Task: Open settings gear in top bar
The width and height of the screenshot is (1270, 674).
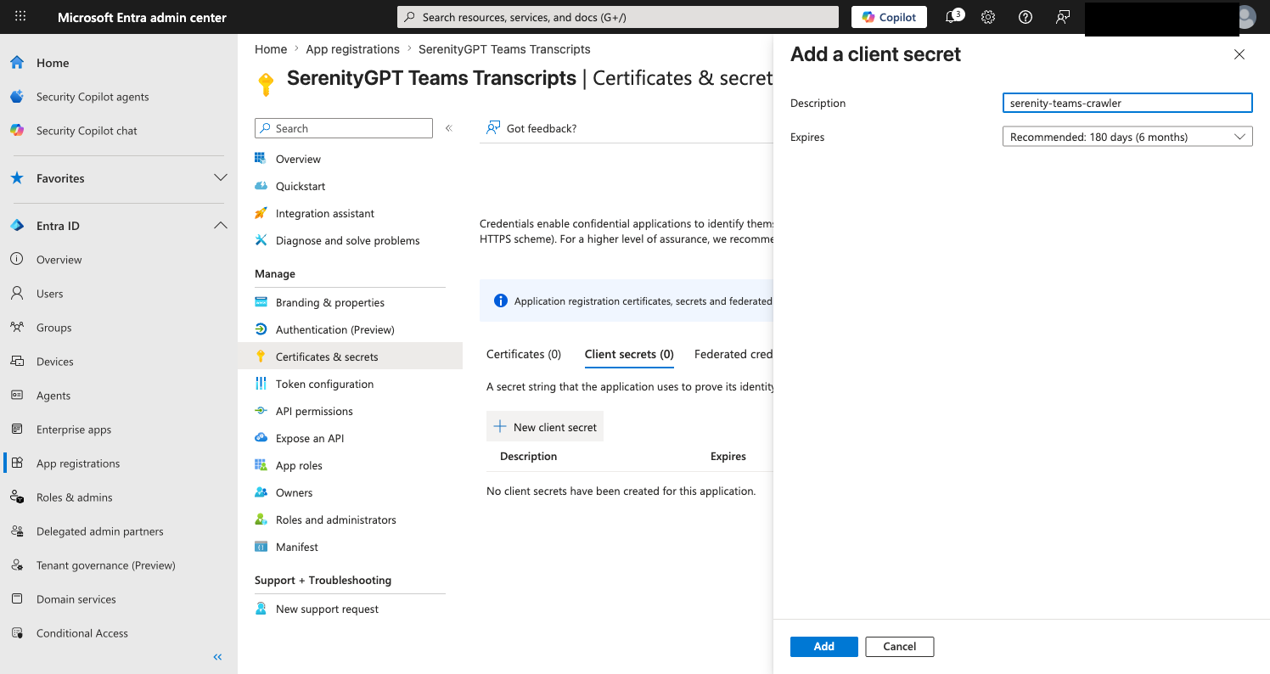Action: tap(988, 17)
